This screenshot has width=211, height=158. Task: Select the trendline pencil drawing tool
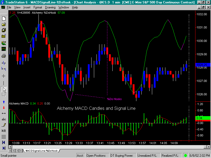[4, 125]
